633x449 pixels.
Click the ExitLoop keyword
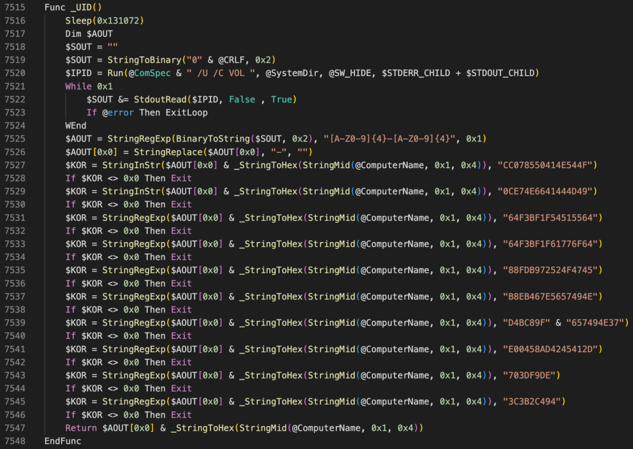(x=186, y=113)
